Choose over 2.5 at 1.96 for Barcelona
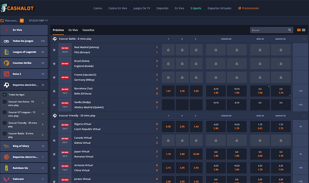The width and height of the screenshot is (309, 183). pyautogui.click(x=260, y=91)
